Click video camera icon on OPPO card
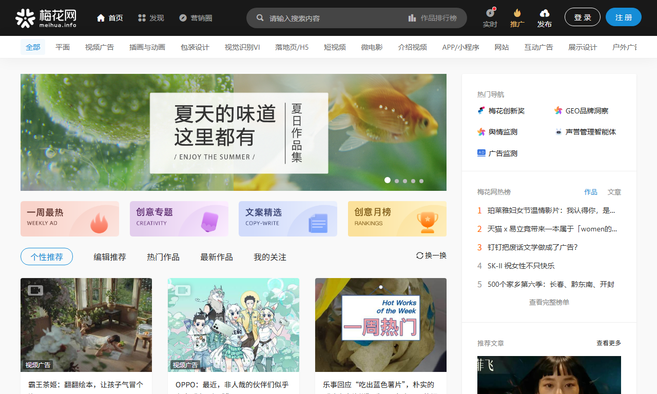 [183, 290]
